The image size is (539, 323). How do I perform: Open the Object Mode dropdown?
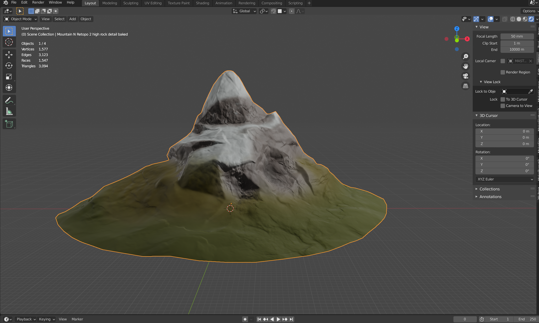click(21, 19)
